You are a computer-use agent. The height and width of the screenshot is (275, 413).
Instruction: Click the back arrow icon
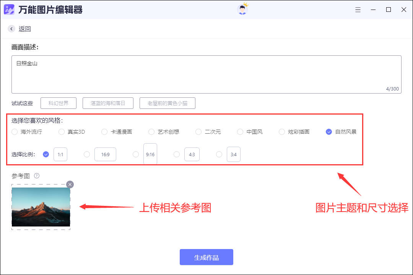click(11, 29)
